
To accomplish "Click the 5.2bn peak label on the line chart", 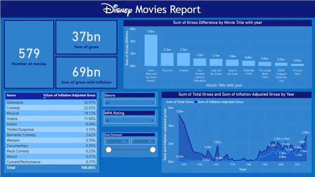I will 180,111.
